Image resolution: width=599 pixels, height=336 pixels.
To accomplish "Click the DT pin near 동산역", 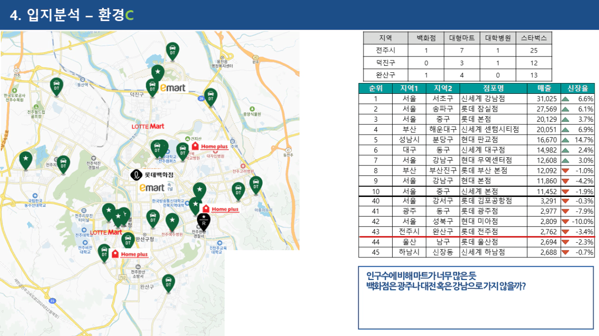I will pyautogui.click(x=57, y=87).
